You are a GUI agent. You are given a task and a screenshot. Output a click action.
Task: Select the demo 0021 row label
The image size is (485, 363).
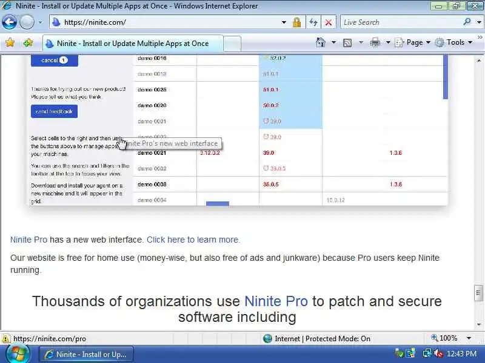click(x=152, y=153)
